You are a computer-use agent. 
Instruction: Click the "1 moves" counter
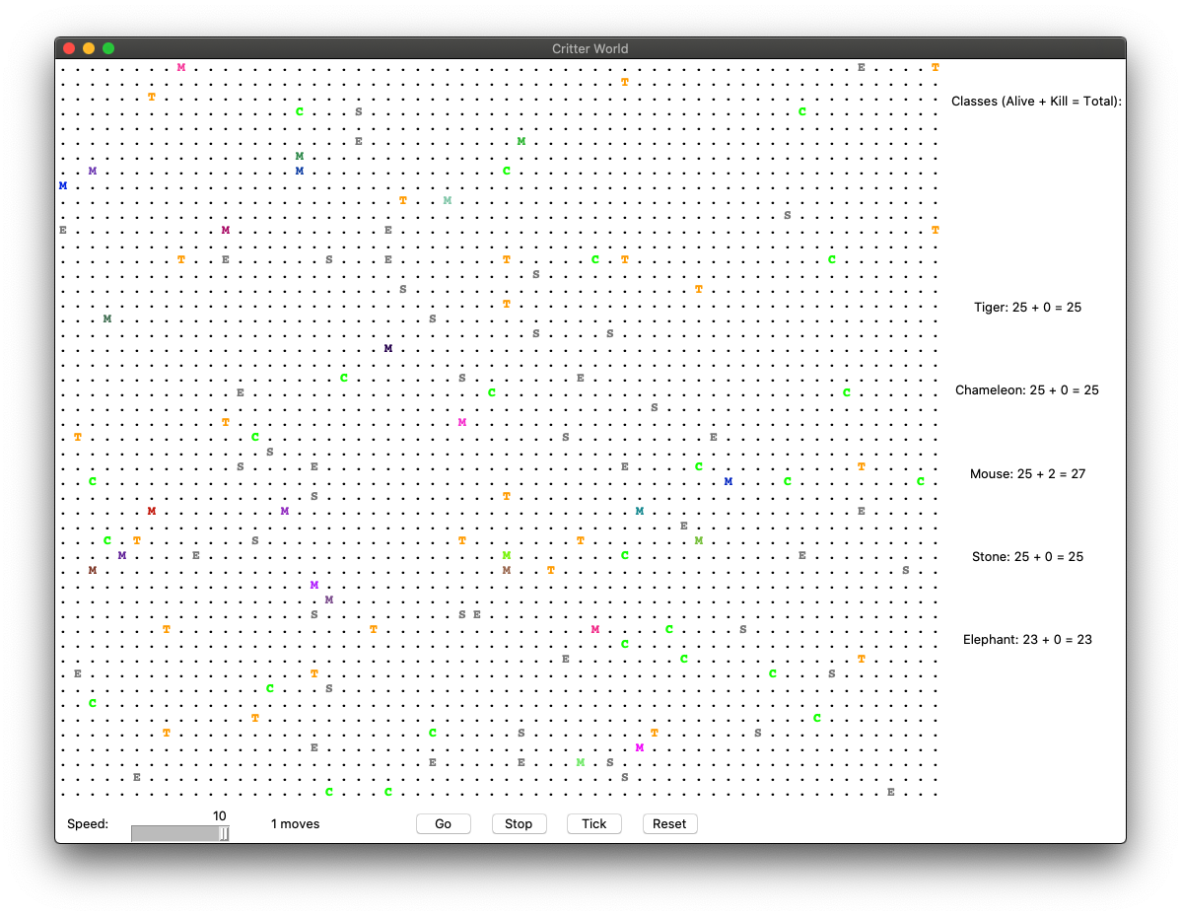295,824
